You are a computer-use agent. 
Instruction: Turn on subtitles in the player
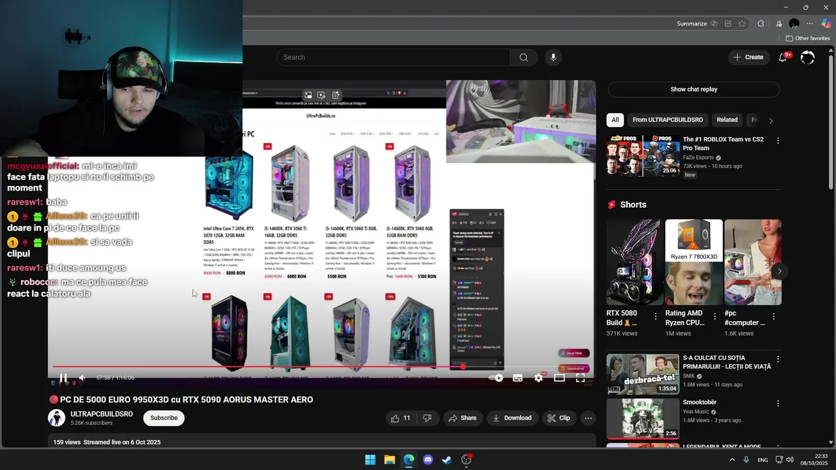(517, 377)
